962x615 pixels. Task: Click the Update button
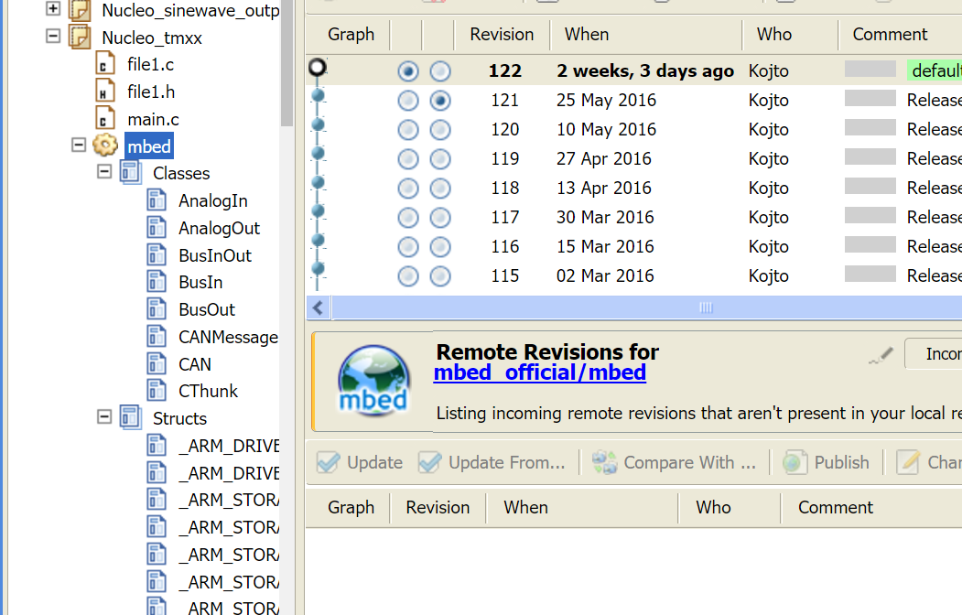(x=359, y=462)
